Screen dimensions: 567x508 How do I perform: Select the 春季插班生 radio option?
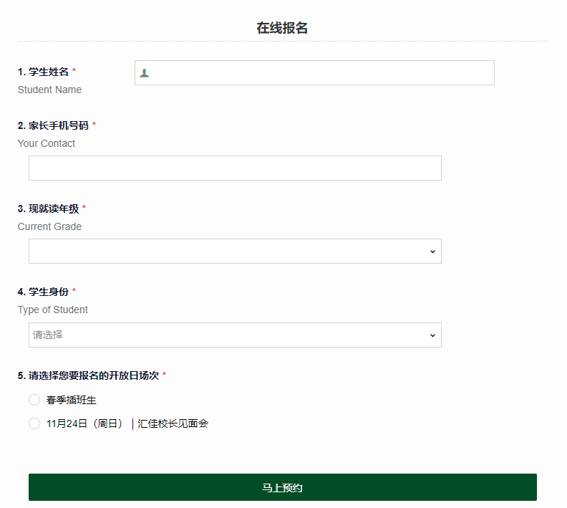coord(34,400)
